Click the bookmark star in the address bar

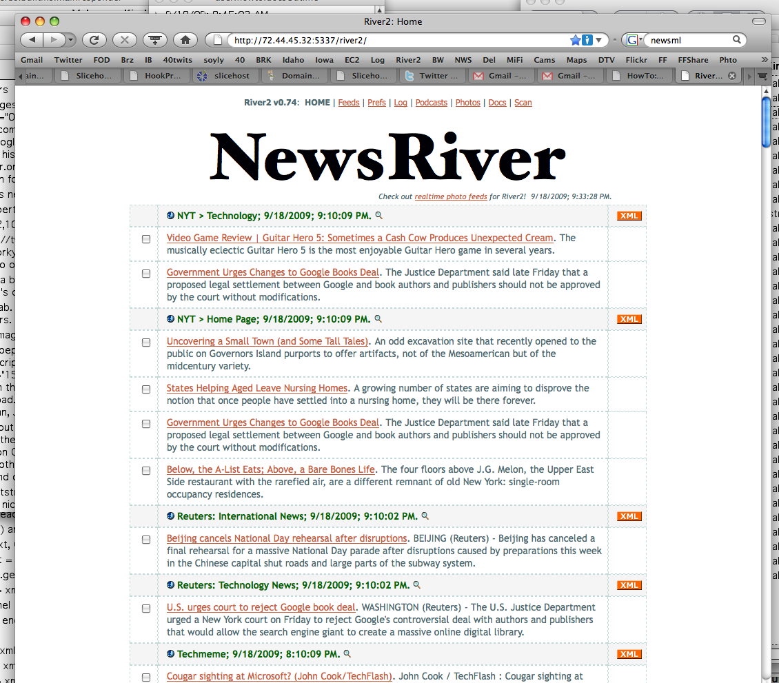point(576,41)
